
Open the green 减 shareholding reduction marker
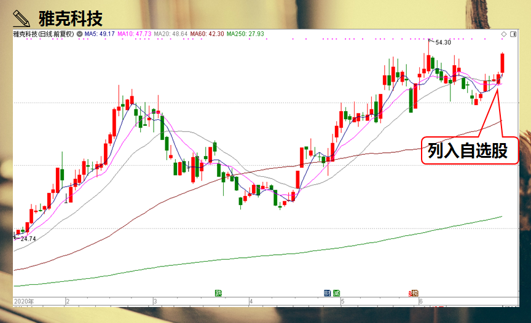click(336, 293)
